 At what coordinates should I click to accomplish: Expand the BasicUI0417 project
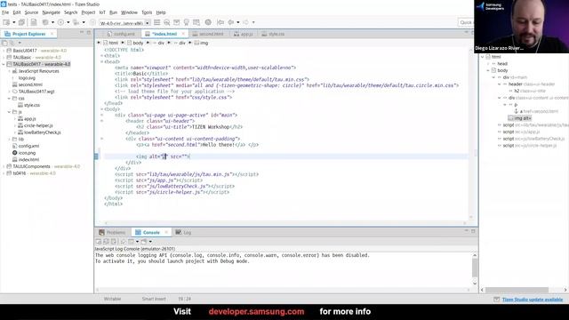(x=4, y=51)
